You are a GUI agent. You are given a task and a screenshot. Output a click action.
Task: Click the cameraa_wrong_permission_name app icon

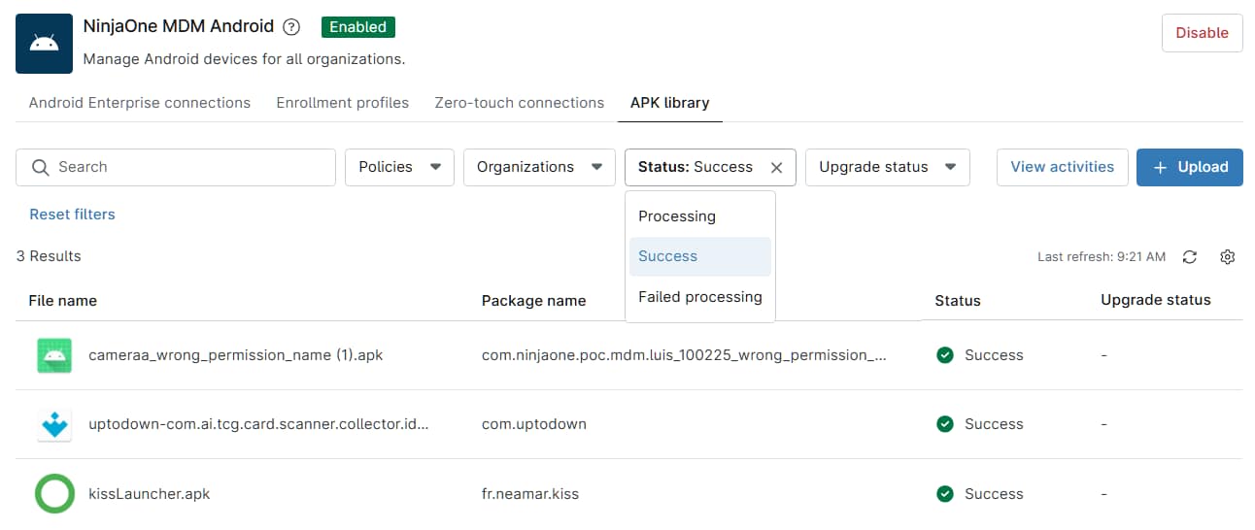pos(55,355)
